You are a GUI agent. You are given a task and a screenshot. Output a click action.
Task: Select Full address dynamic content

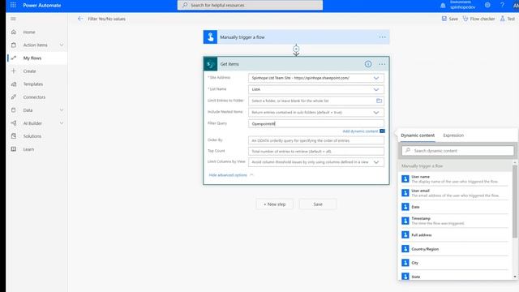(455, 234)
